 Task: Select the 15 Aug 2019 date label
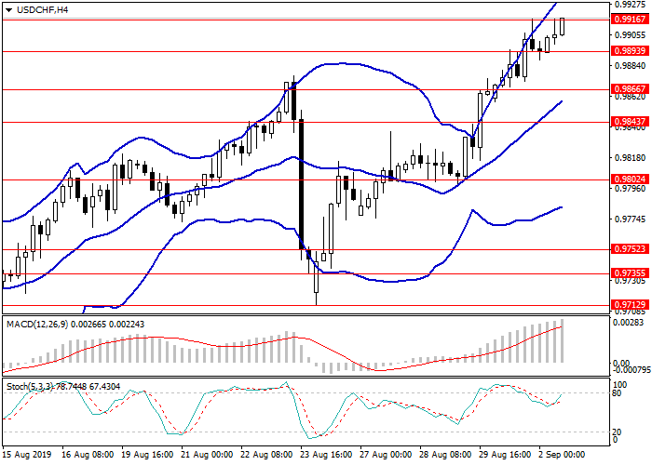[25, 456]
